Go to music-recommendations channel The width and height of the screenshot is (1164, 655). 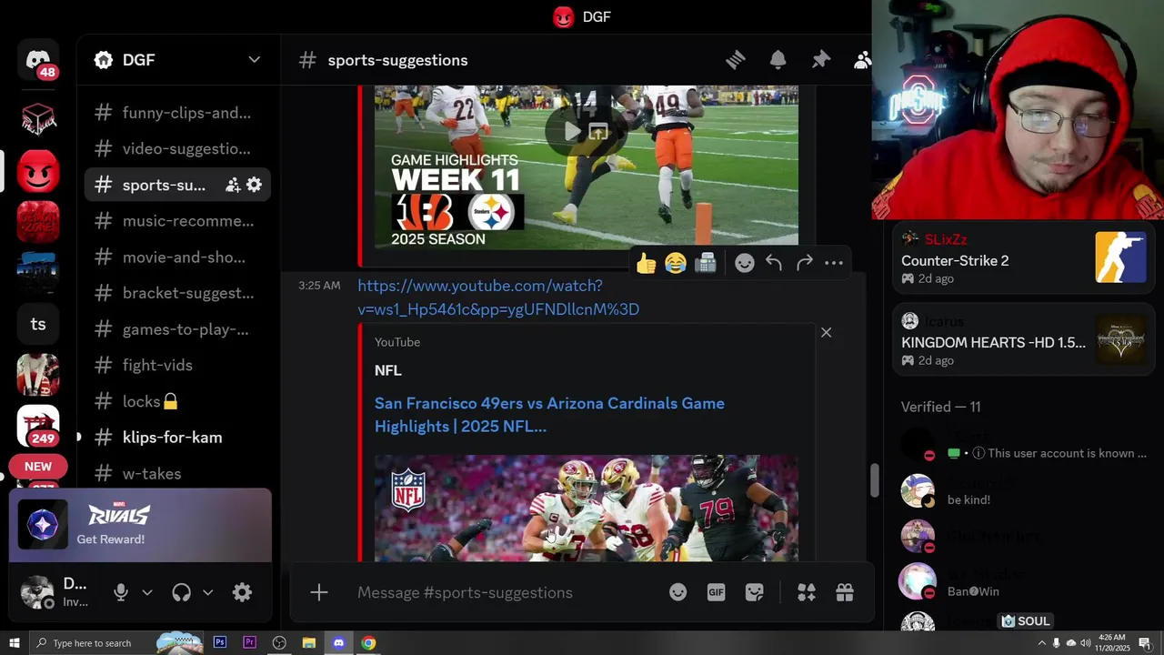pos(177,221)
